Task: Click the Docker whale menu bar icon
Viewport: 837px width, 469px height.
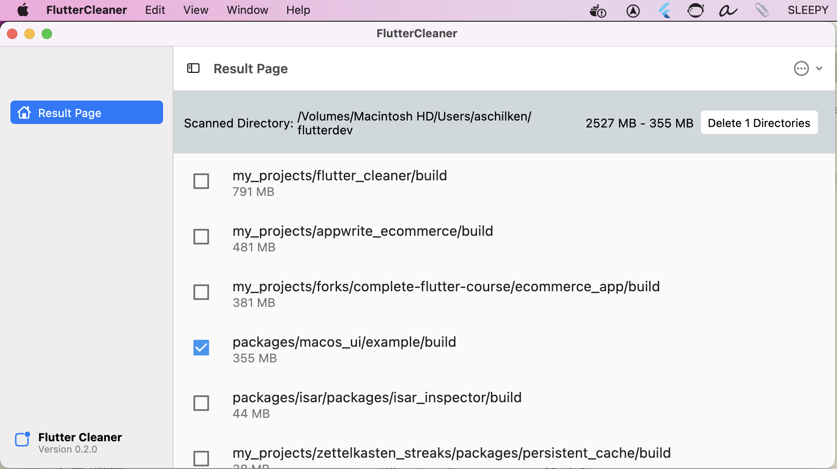Action: (x=598, y=10)
